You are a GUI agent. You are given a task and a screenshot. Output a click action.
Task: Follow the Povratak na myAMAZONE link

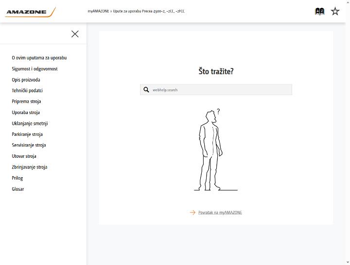220,213
